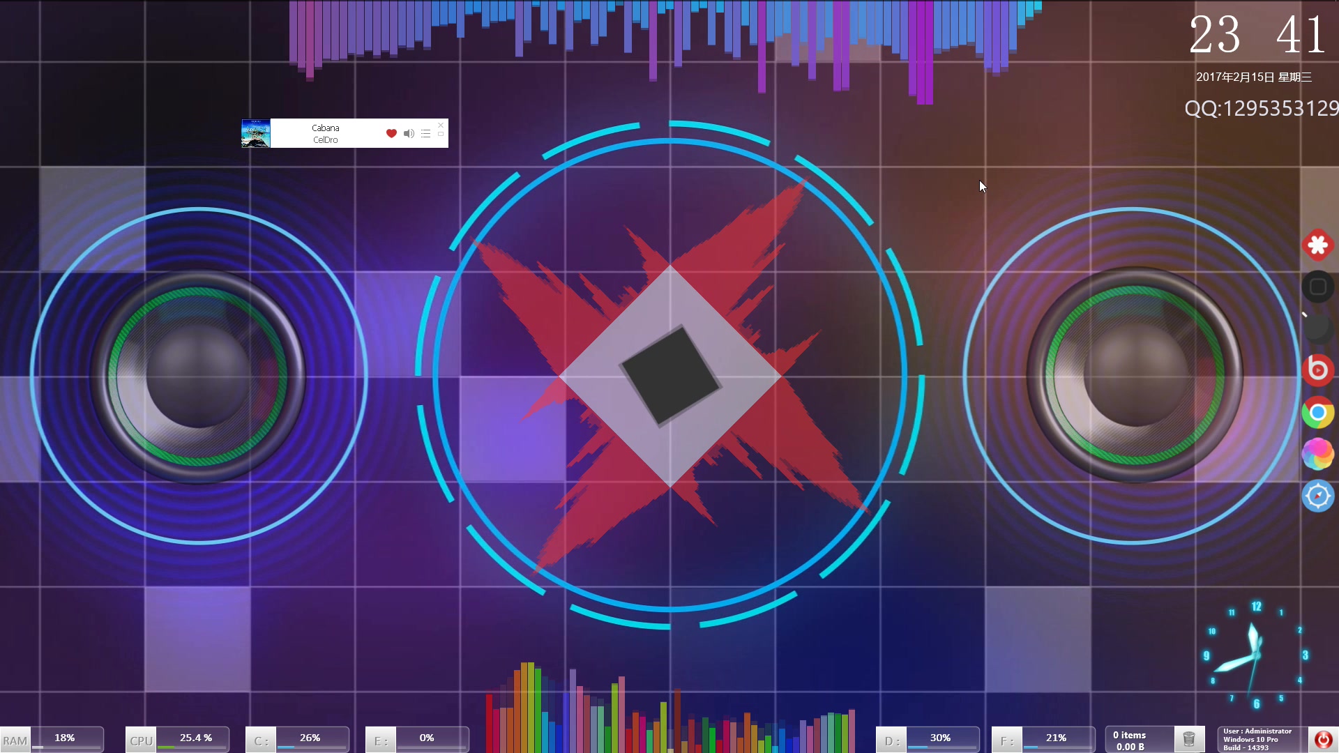Click the 23 41 digital clock
1339x753 pixels.
1257,35
